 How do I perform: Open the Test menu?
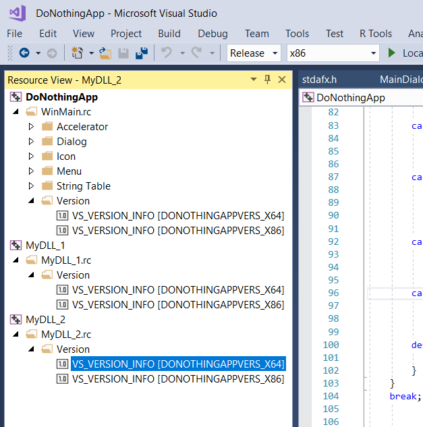point(335,34)
